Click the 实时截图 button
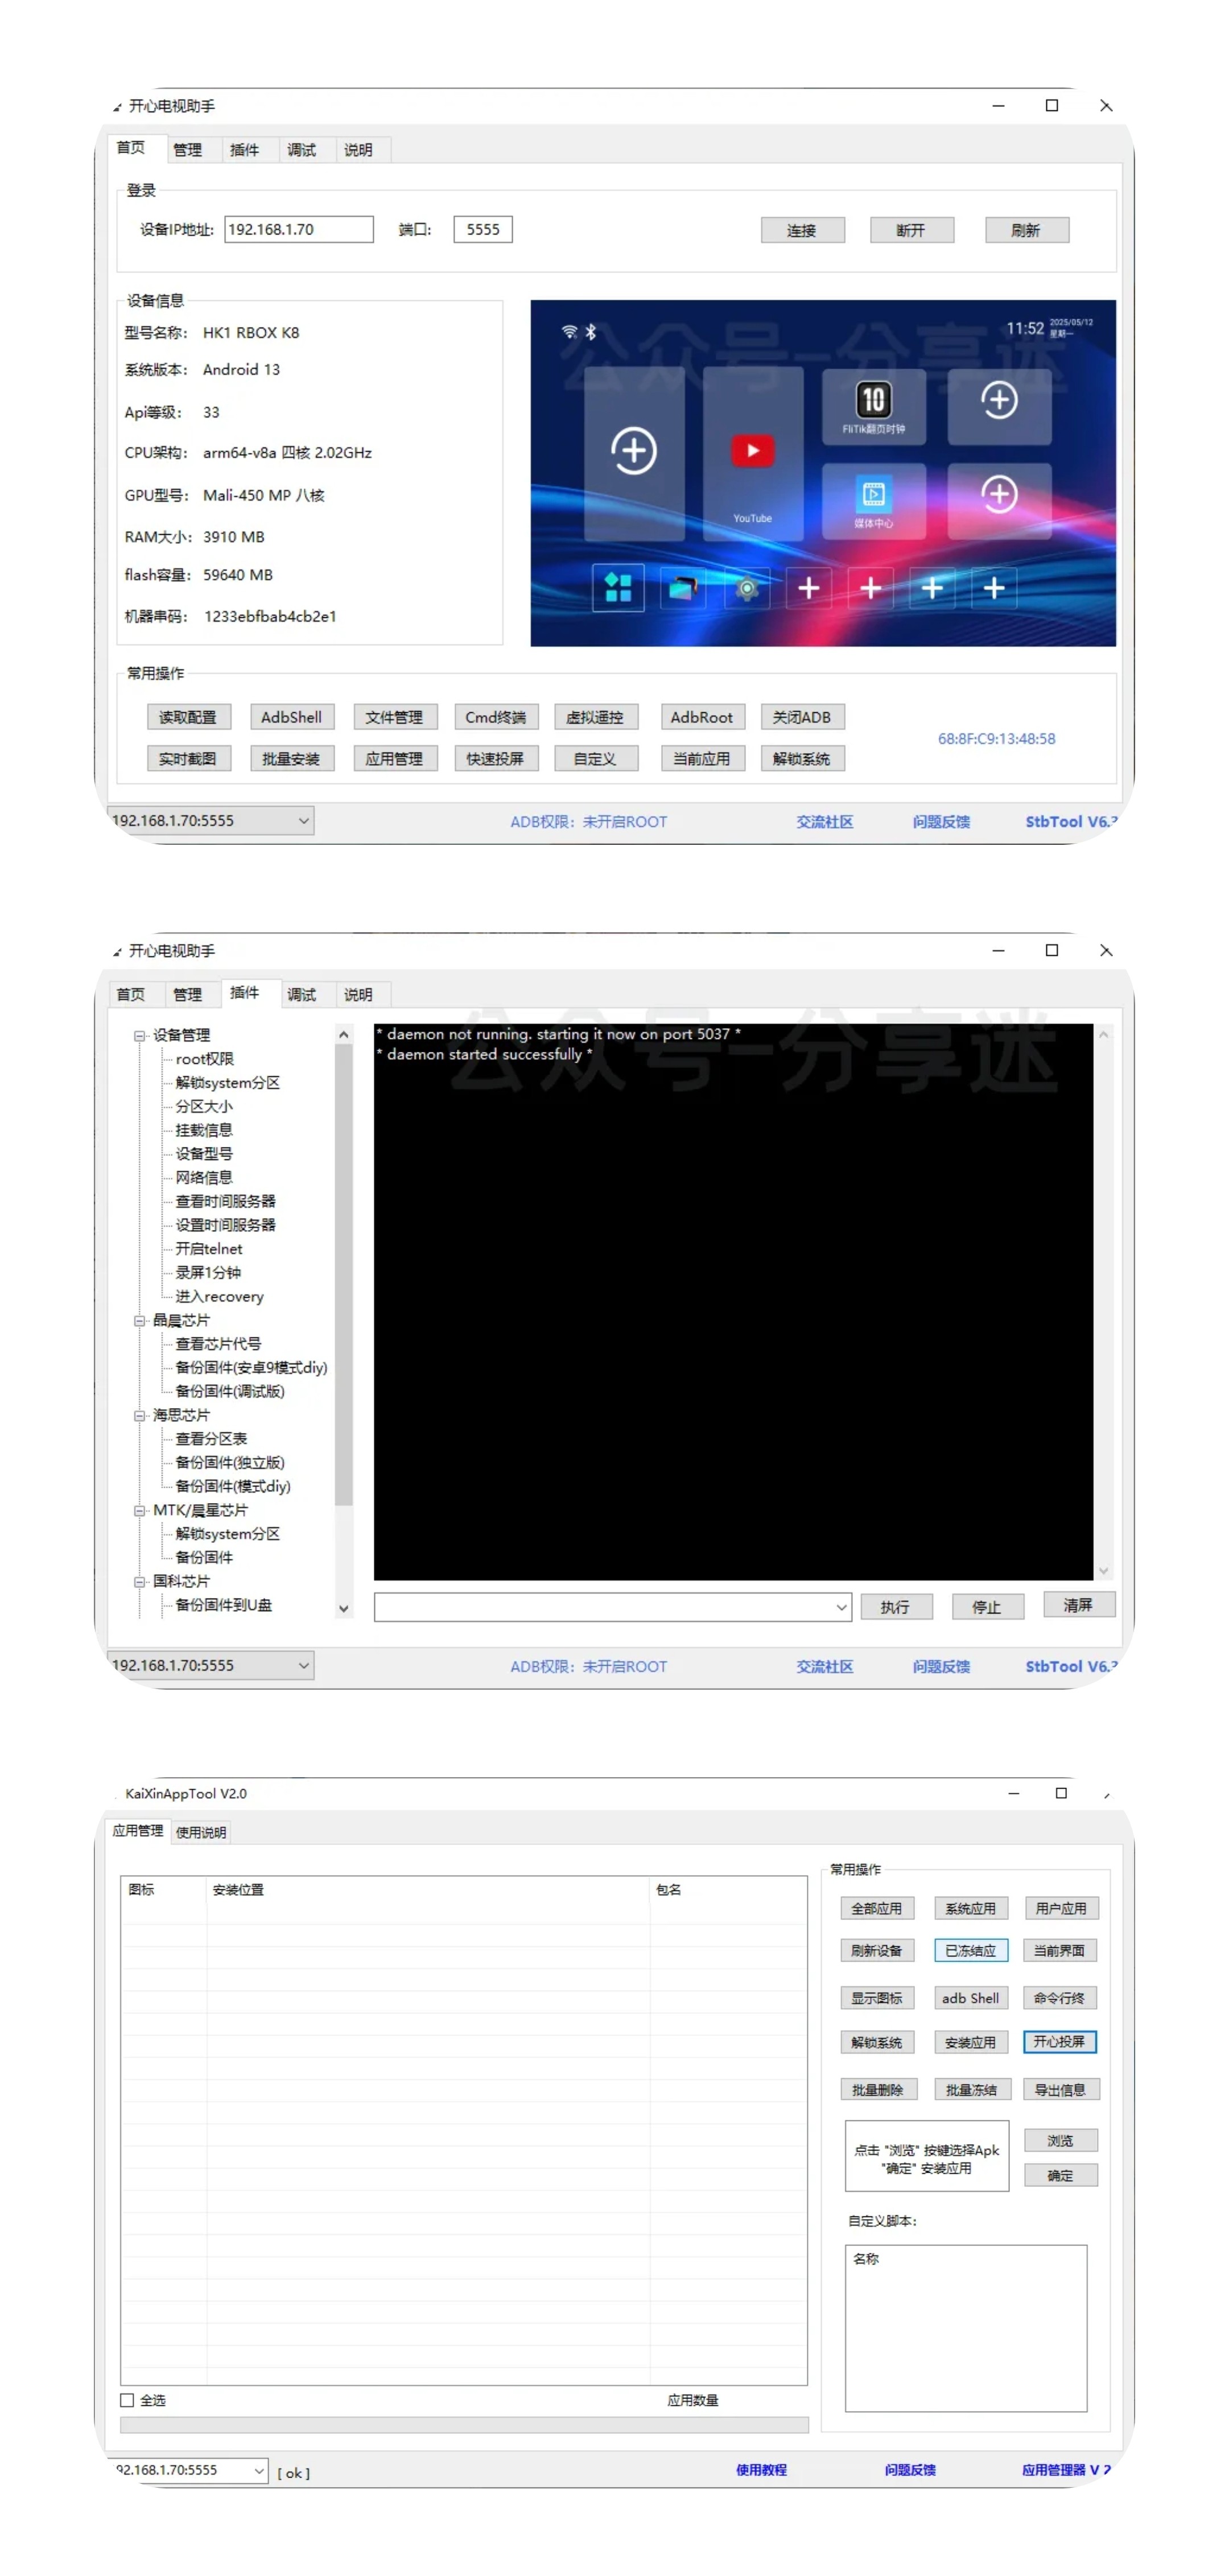Viewport: 1229px width, 2576px height. 188,758
